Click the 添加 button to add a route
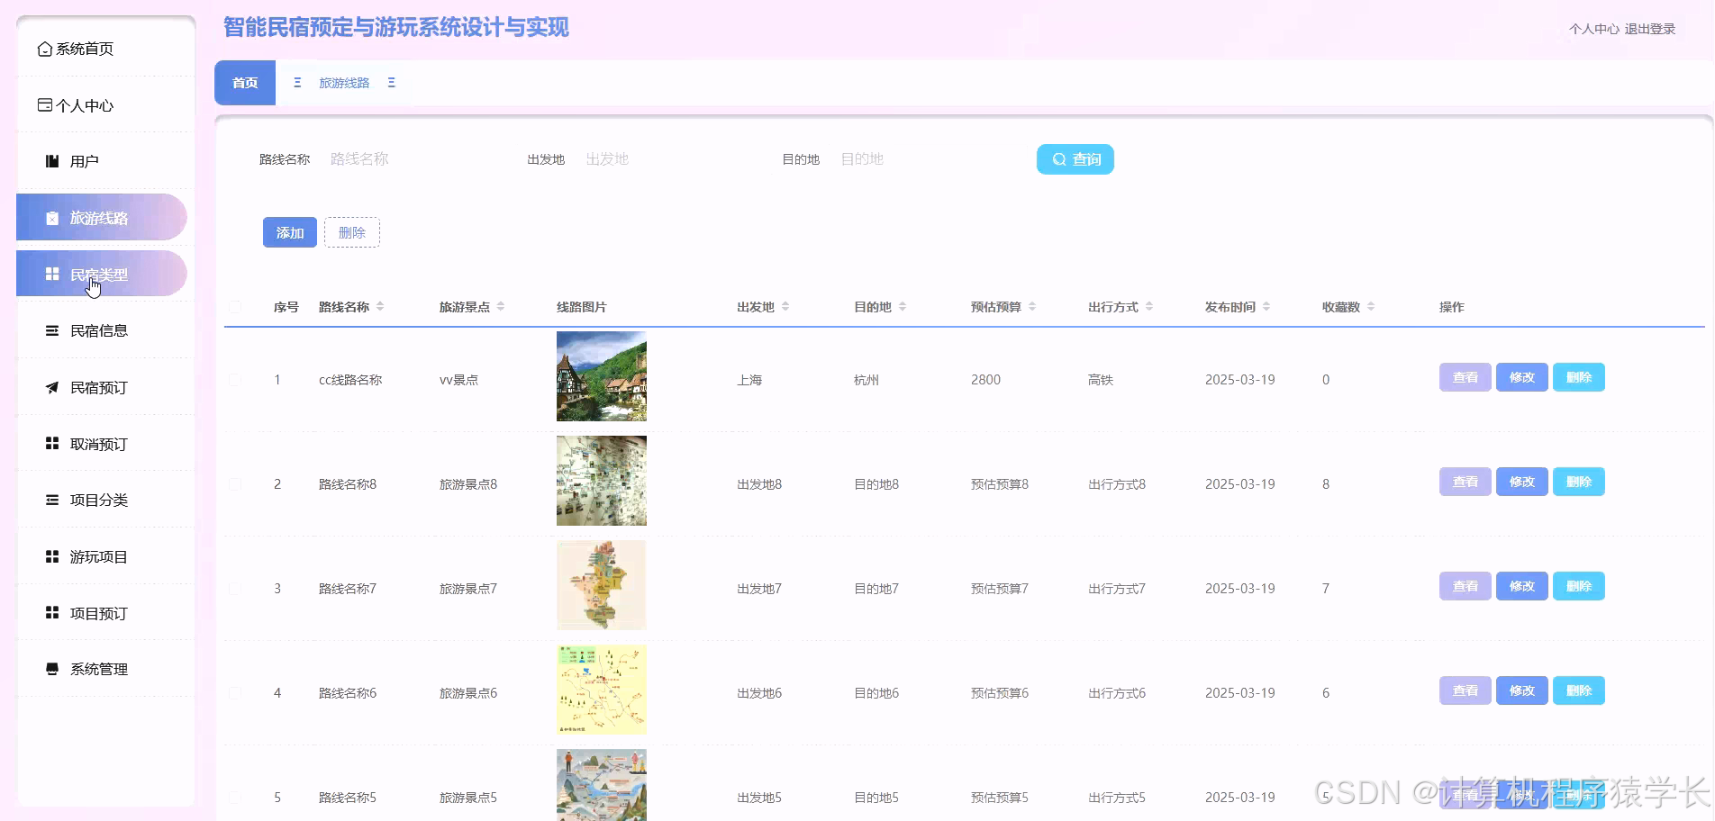This screenshot has width=1715, height=821. tap(289, 231)
